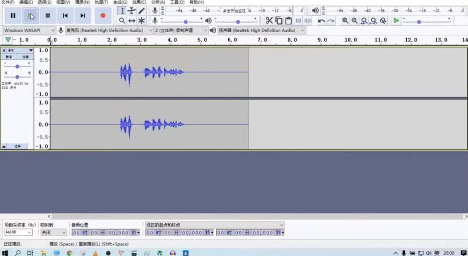Pause playback with the Pause button
This screenshot has width=468, height=256.
coord(13,15)
